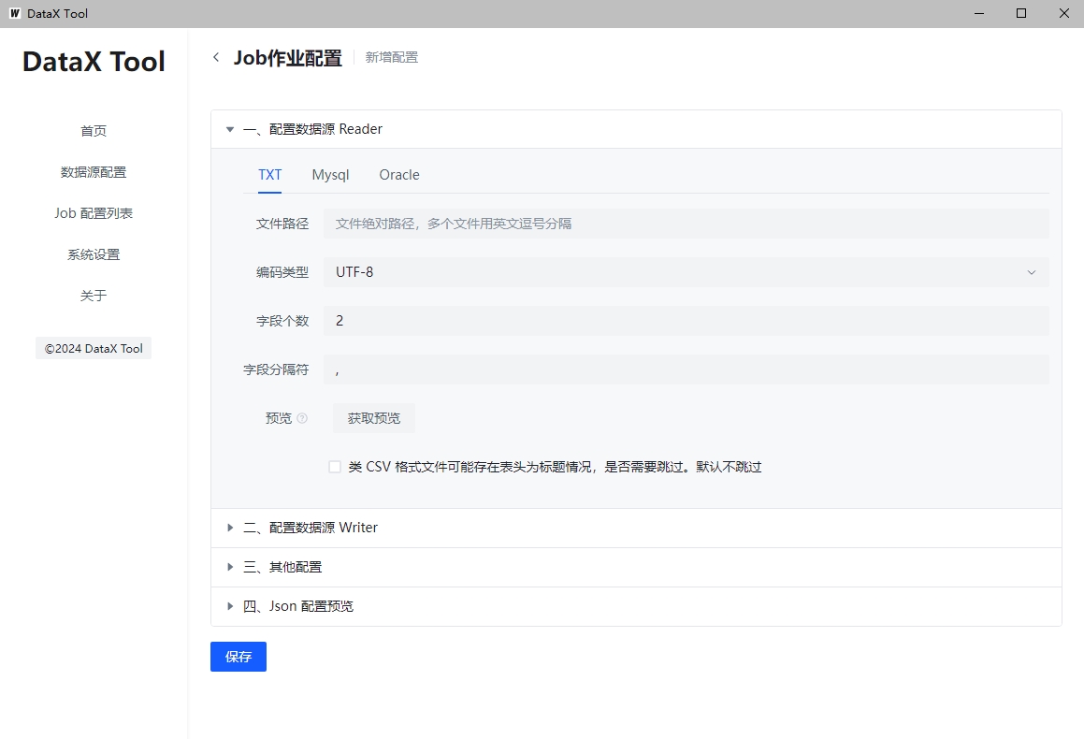Click the 编码类型 label
Viewport: 1084px width, 739px height.
pos(282,272)
